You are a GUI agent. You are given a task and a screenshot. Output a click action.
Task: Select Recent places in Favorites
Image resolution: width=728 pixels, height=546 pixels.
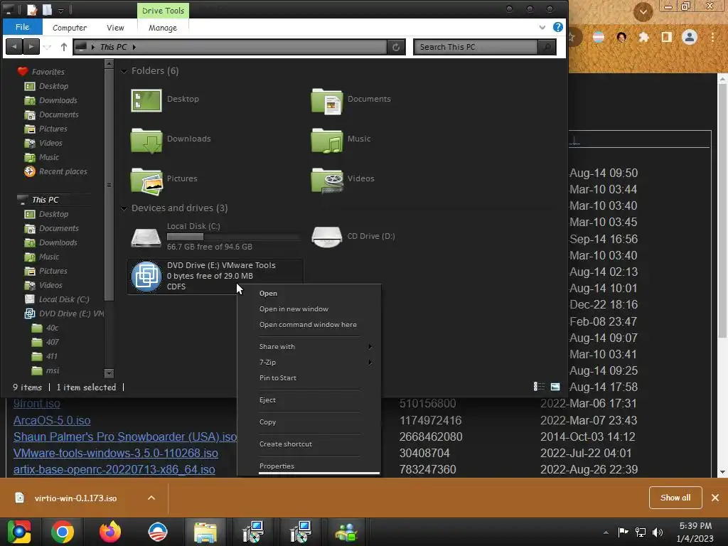click(63, 172)
